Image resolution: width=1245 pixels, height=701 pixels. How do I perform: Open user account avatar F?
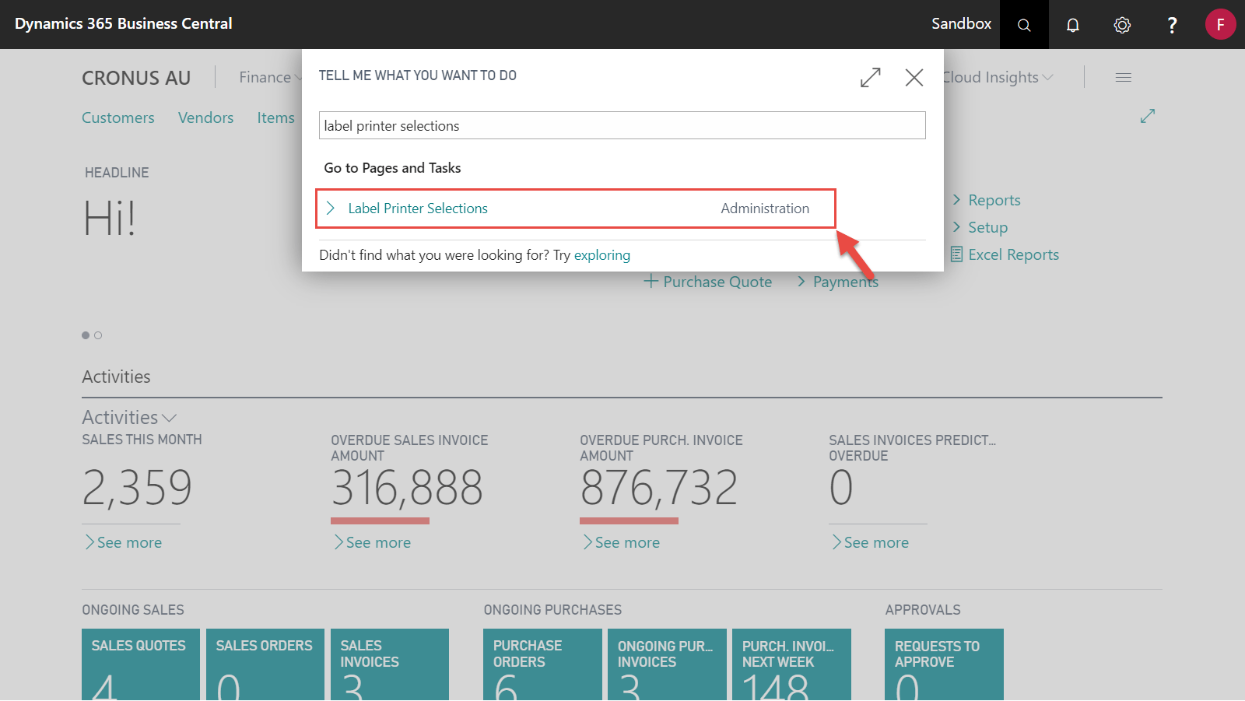1220,24
